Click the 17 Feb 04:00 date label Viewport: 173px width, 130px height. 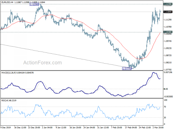point(131,127)
